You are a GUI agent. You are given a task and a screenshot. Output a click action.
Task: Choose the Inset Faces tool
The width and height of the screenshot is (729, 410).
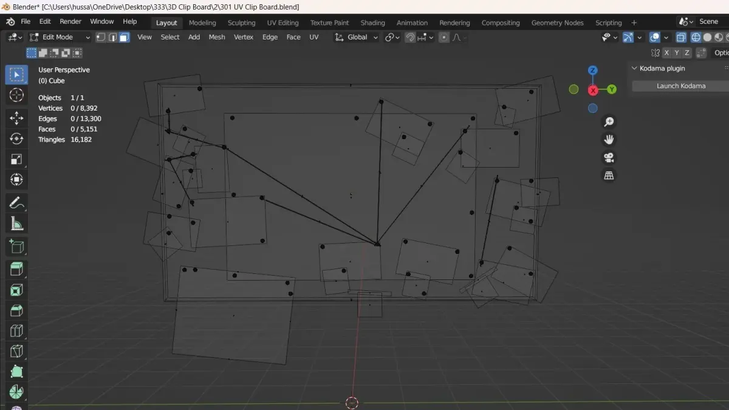click(x=16, y=290)
